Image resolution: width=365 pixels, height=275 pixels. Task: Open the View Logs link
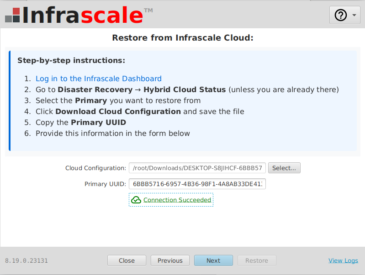[343, 260]
